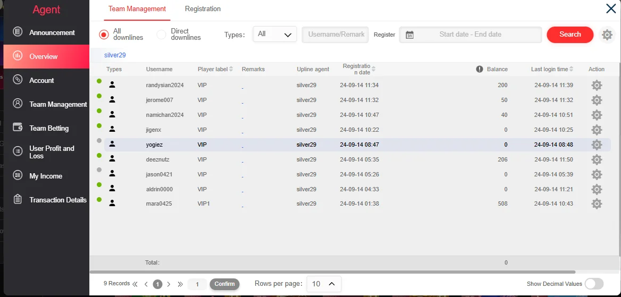
Task: Click the horizontal table scrollbar
Action: [x=333, y=272]
